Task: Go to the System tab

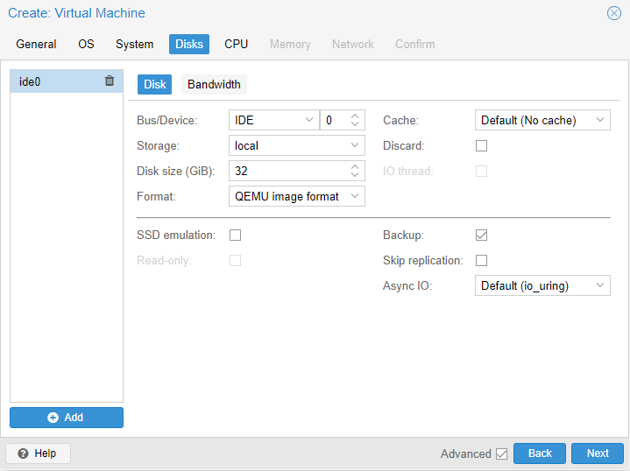Action: tap(134, 44)
